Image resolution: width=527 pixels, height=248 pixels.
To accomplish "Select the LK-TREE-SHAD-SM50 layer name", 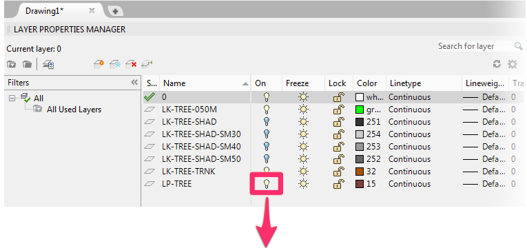I will 201,159.
